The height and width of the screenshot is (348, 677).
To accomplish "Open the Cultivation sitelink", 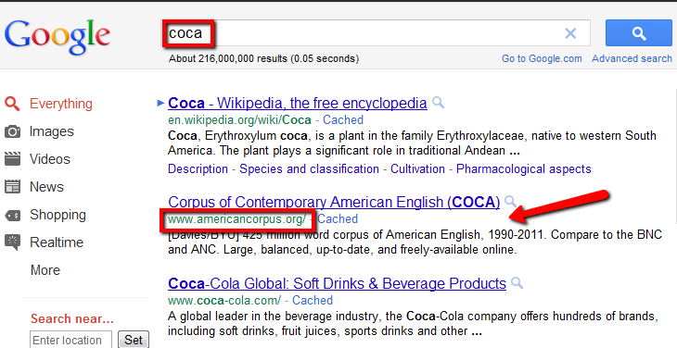I will (x=417, y=168).
